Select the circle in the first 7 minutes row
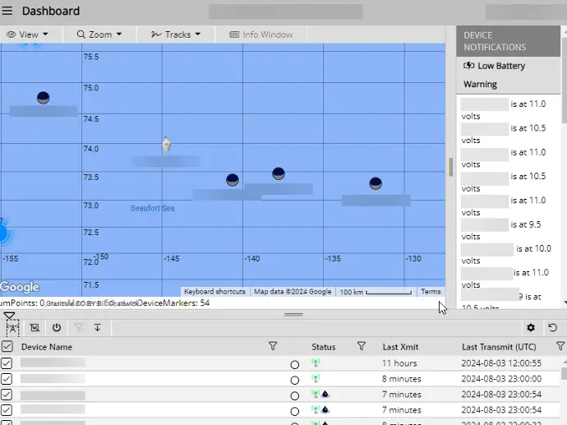The image size is (567, 425). [295, 395]
